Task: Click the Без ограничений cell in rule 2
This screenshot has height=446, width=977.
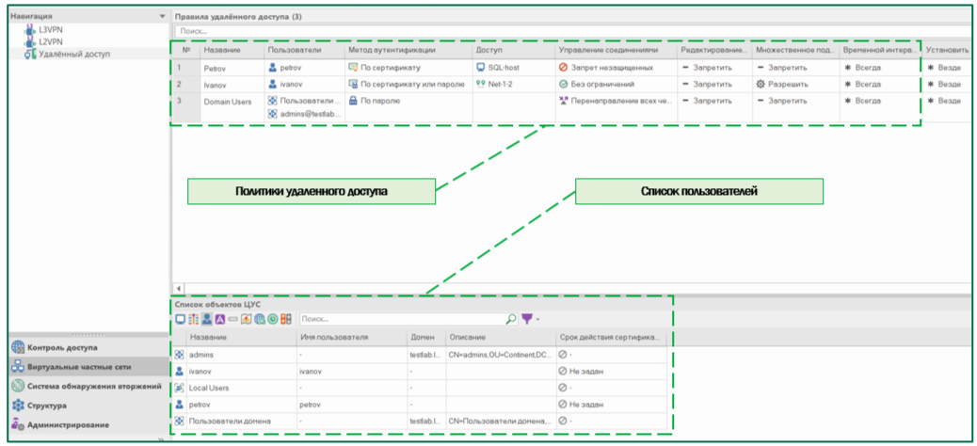Action: [x=616, y=84]
